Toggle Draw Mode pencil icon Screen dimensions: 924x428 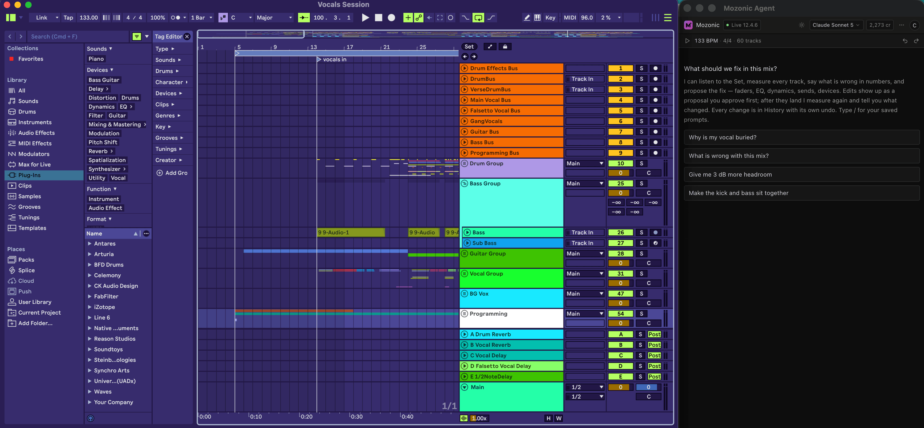point(527,18)
